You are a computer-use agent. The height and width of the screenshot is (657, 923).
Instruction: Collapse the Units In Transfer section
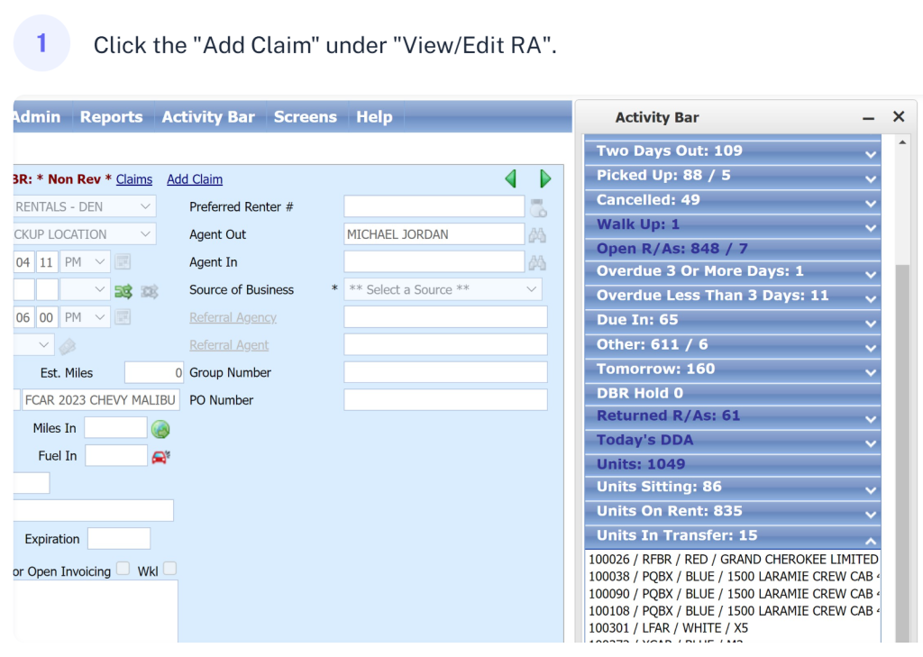[870, 537]
